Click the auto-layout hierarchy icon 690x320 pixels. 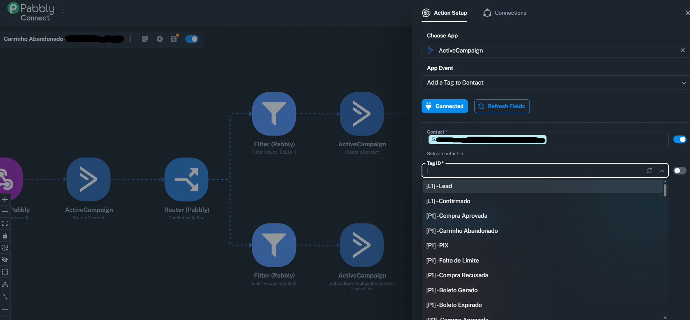pyautogui.click(x=5, y=284)
